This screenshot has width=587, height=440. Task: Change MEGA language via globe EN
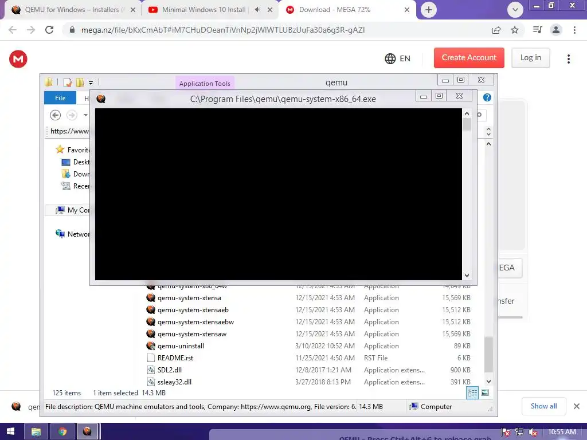[x=398, y=58]
